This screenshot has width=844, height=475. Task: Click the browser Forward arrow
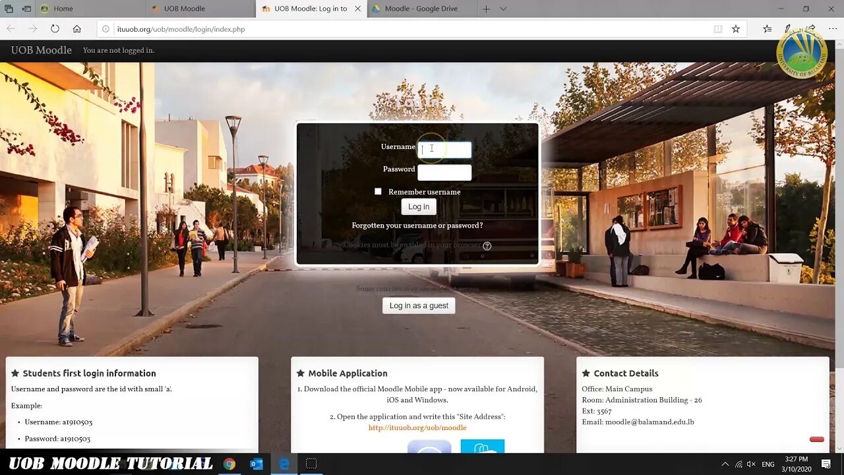[x=32, y=29]
